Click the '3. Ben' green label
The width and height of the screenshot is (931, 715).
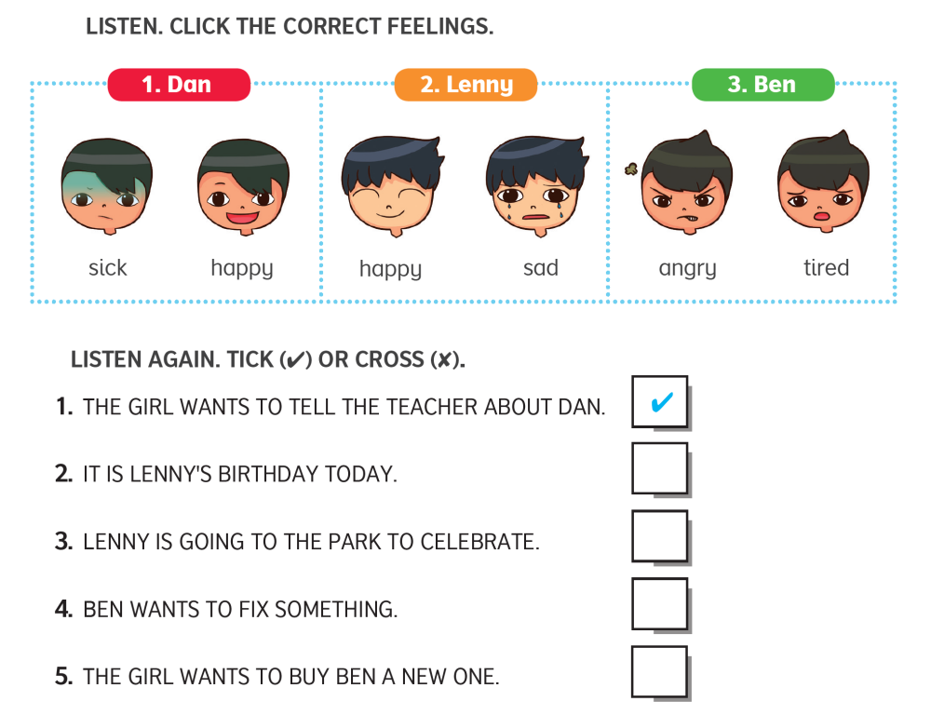(763, 84)
